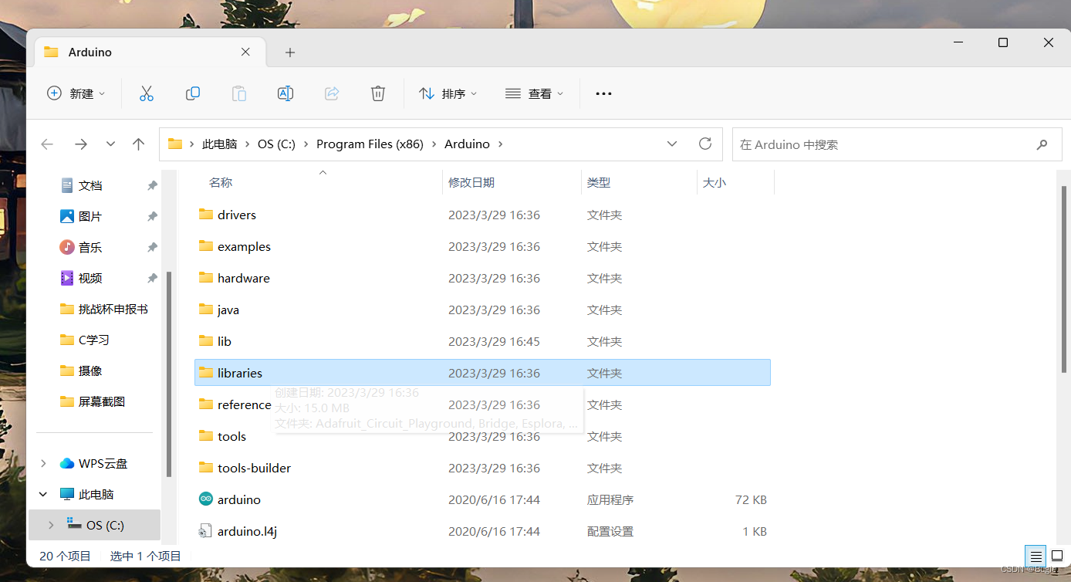This screenshot has height=582, width=1071.
Task: Select the examples folder
Action: tap(482, 246)
